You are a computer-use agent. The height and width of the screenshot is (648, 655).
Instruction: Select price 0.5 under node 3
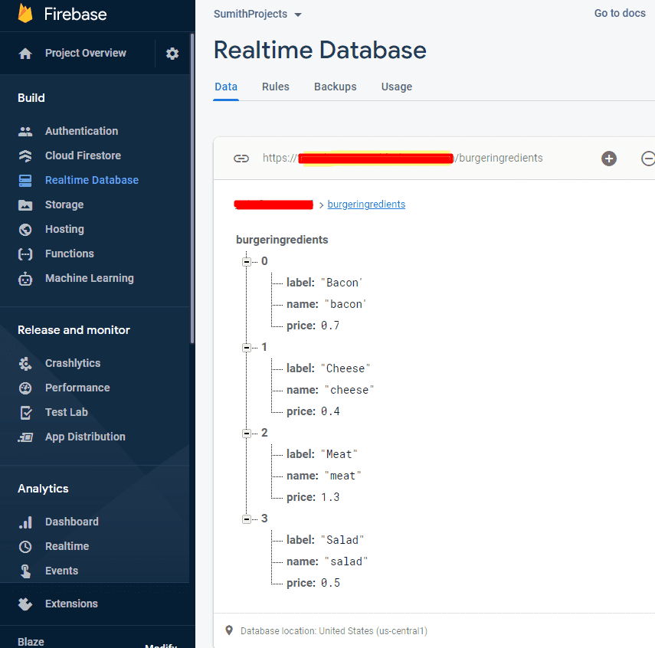[330, 583]
